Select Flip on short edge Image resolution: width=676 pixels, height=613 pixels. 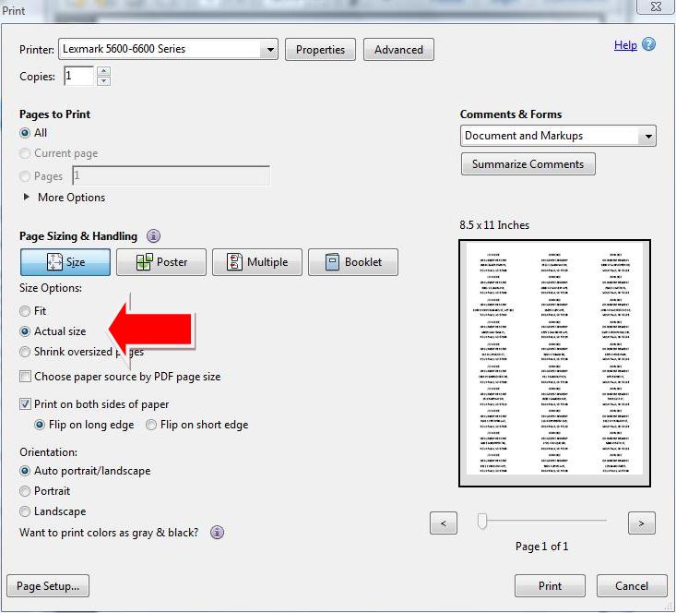point(152,425)
